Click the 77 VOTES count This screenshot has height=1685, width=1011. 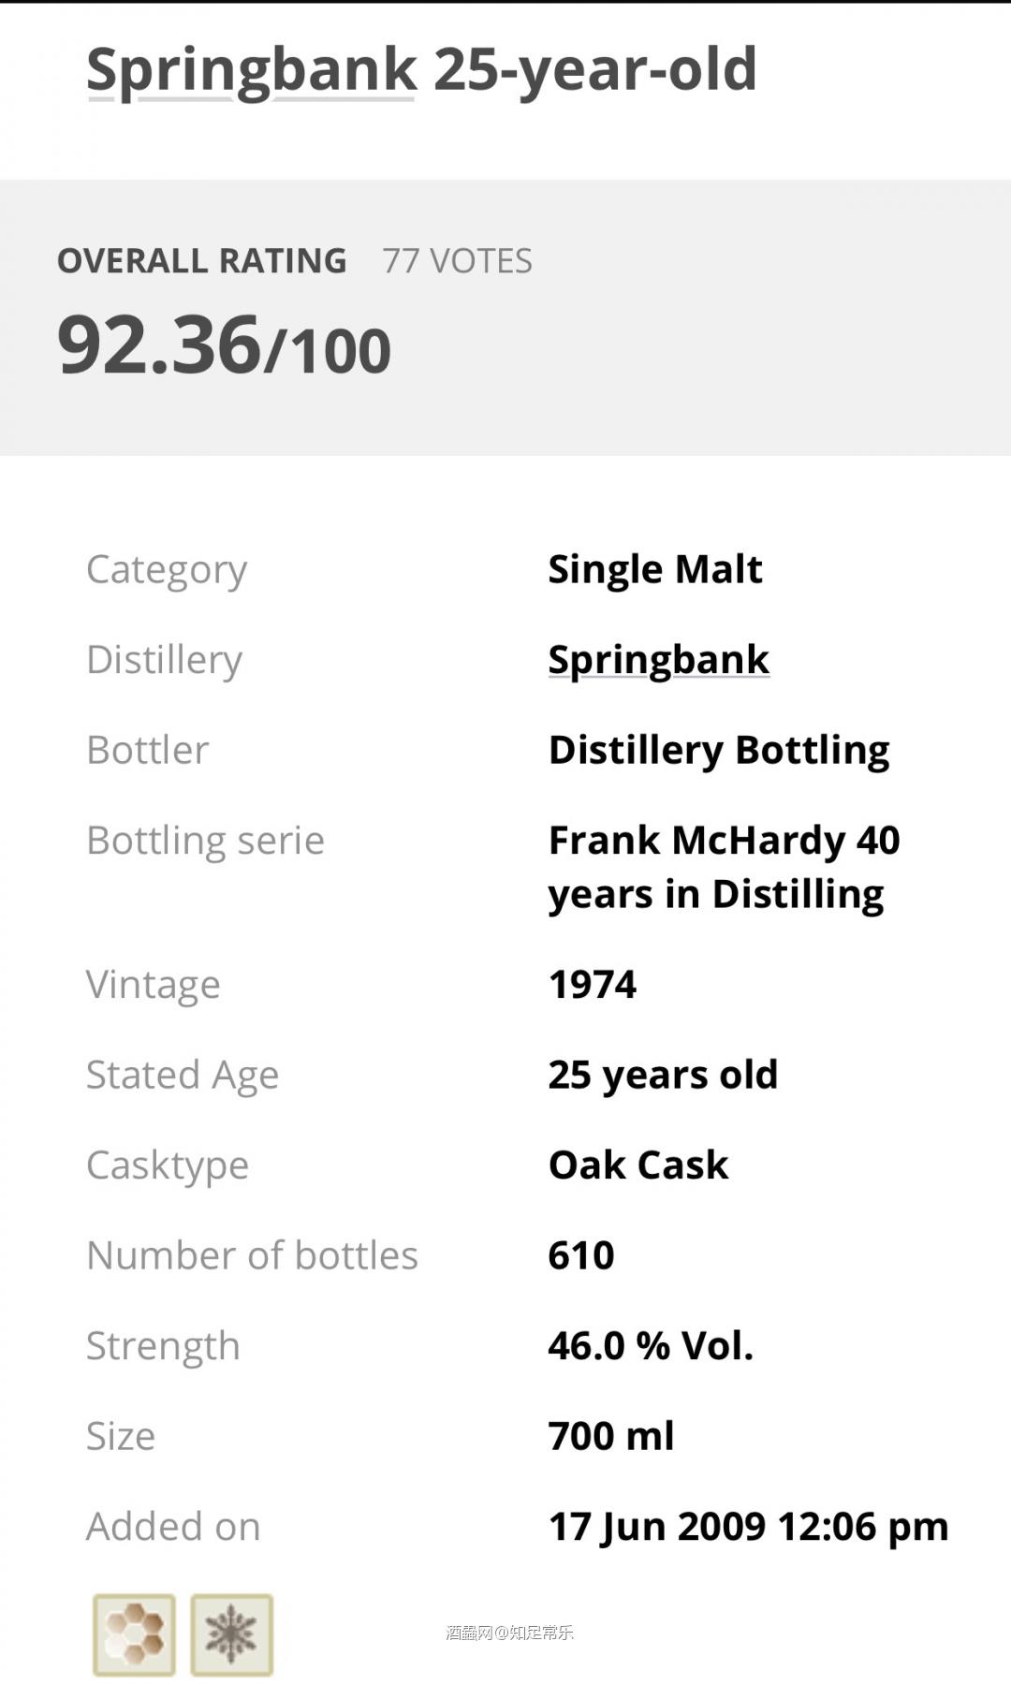pos(457,261)
